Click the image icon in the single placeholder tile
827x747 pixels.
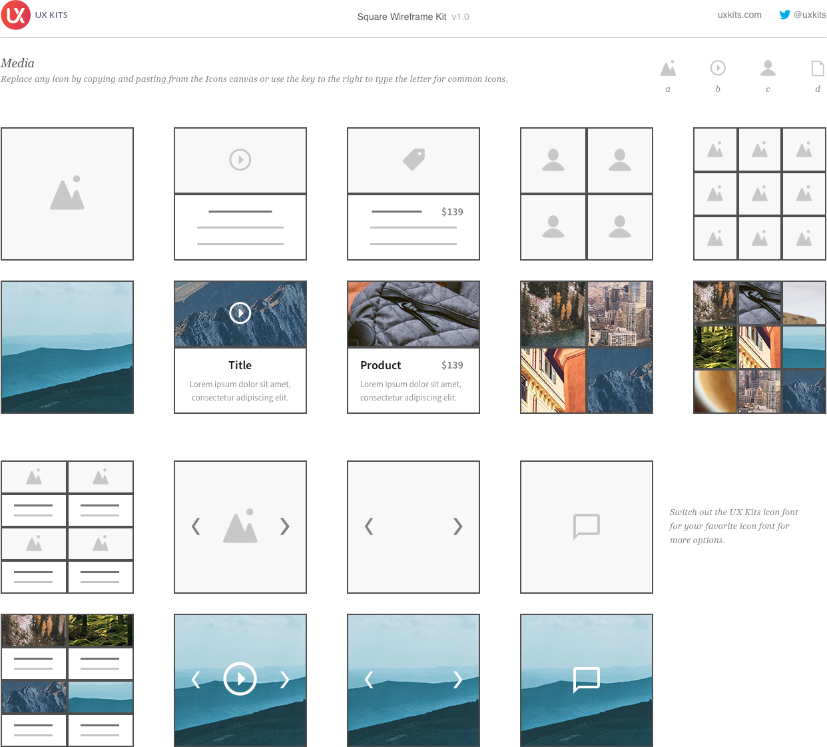(x=67, y=193)
